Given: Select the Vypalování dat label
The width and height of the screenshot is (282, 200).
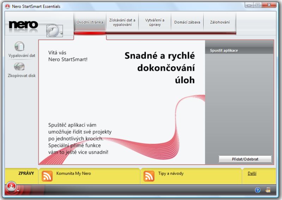Looking at the screenshot, I should 22,56.
